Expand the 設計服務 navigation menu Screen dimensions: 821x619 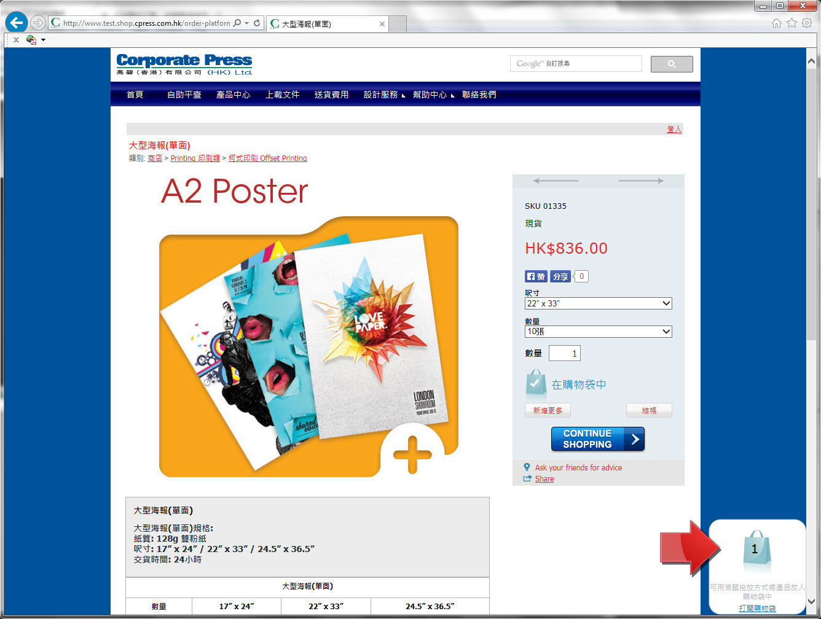click(x=381, y=95)
